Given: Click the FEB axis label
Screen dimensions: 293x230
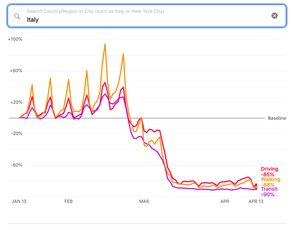Looking at the screenshot, I should [69, 202].
